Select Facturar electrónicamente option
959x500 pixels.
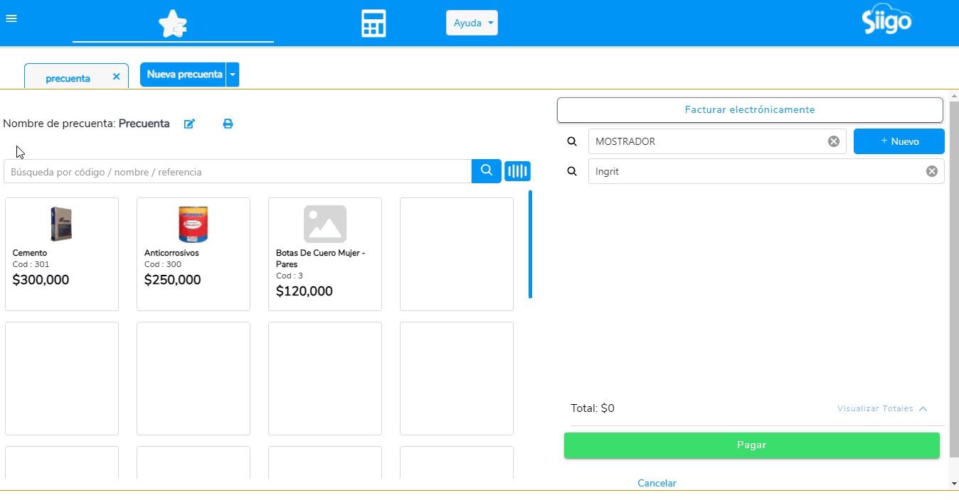click(750, 110)
